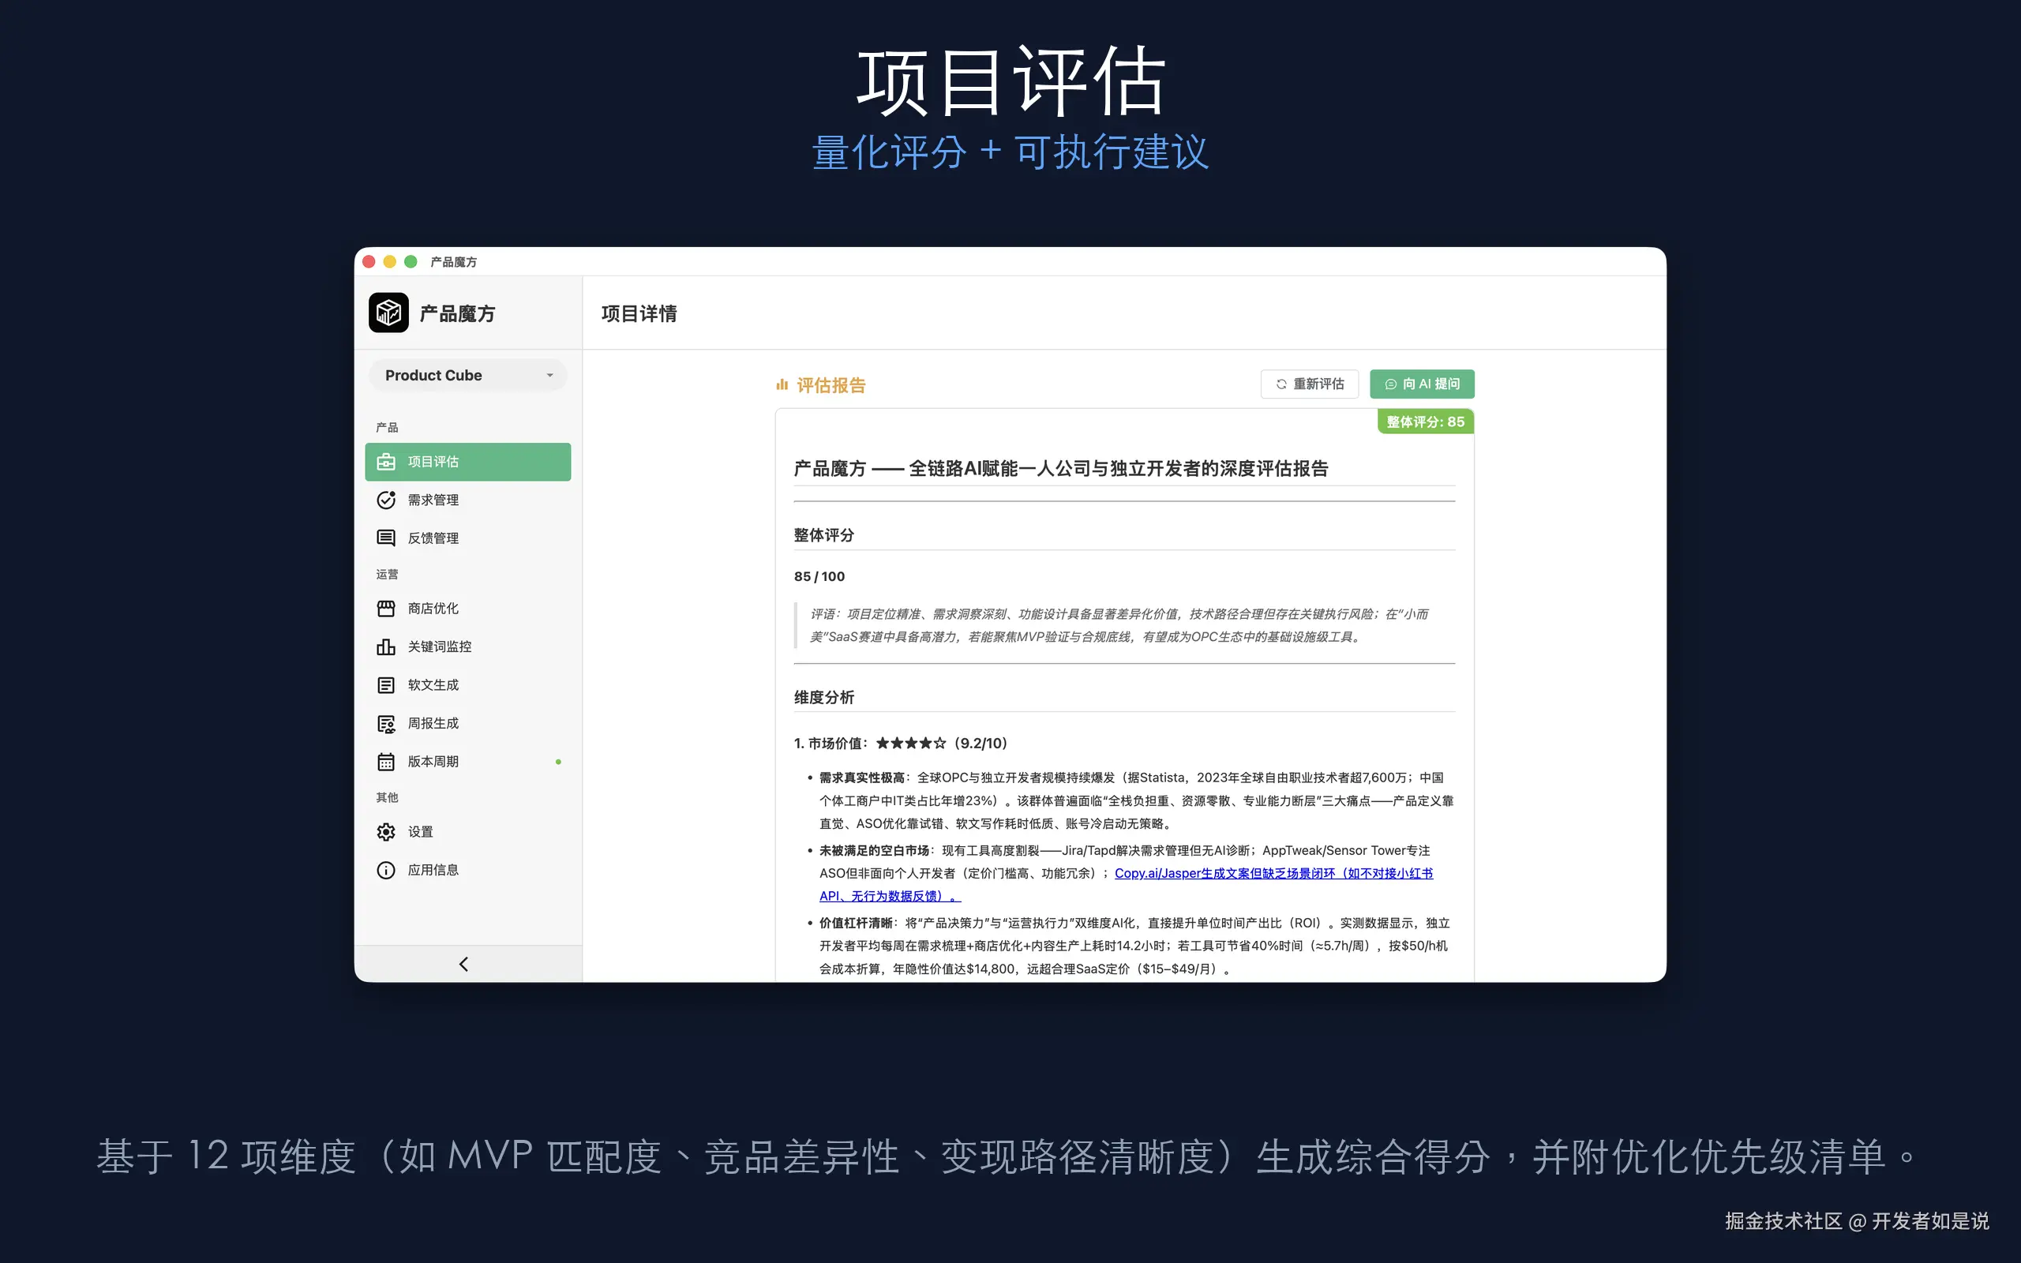Open 应用信息 page
This screenshot has width=2021, height=1263.
[467, 871]
